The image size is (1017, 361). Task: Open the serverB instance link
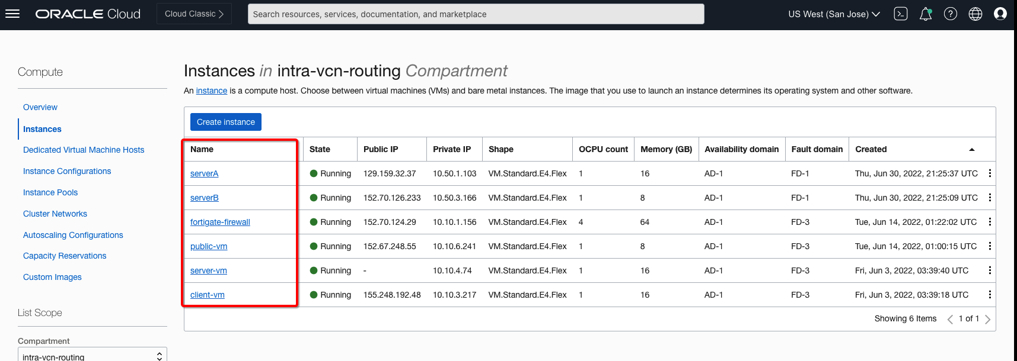[x=205, y=198]
